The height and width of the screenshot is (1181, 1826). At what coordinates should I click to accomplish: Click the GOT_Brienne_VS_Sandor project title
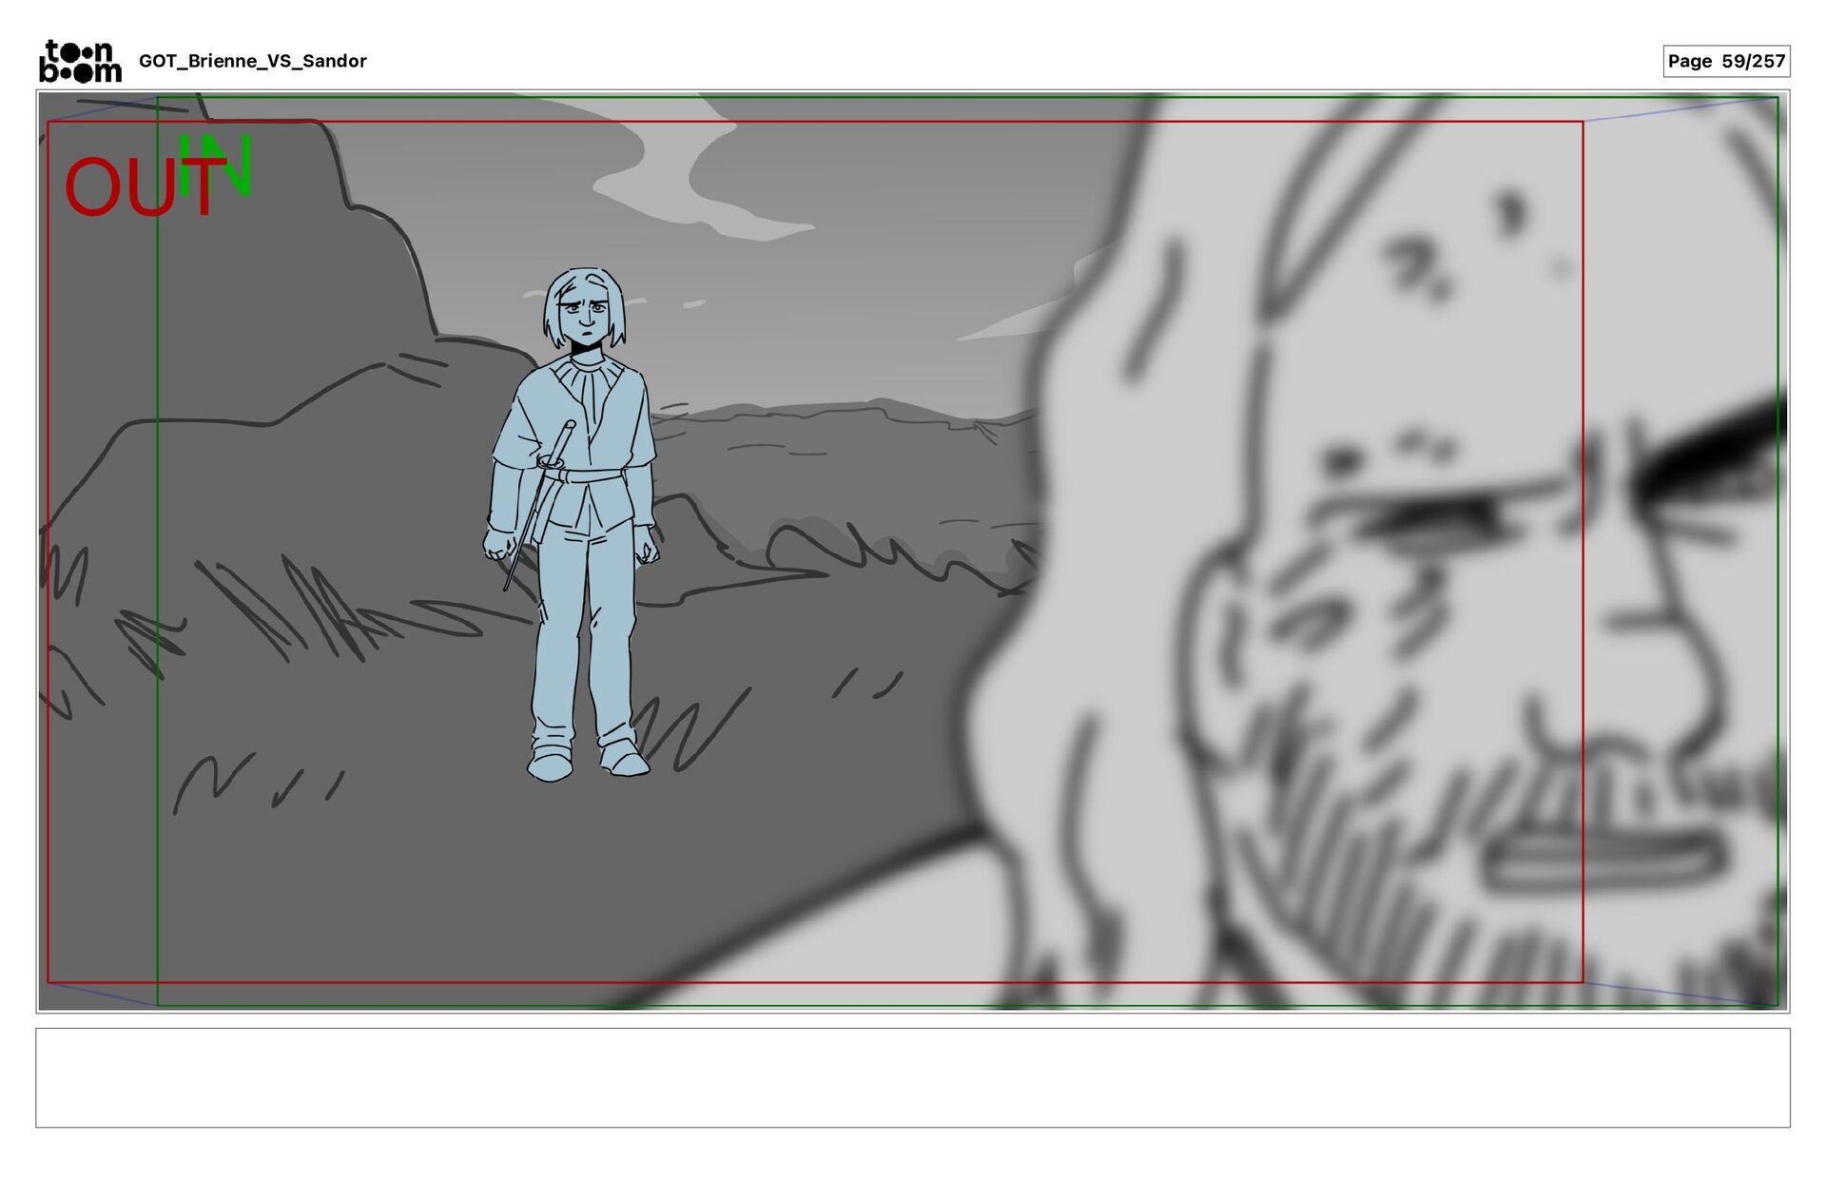pos(252,61)
